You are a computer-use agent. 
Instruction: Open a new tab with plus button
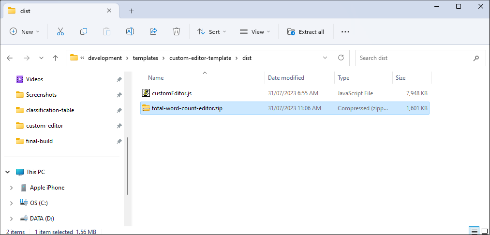[x=131, y=11]
